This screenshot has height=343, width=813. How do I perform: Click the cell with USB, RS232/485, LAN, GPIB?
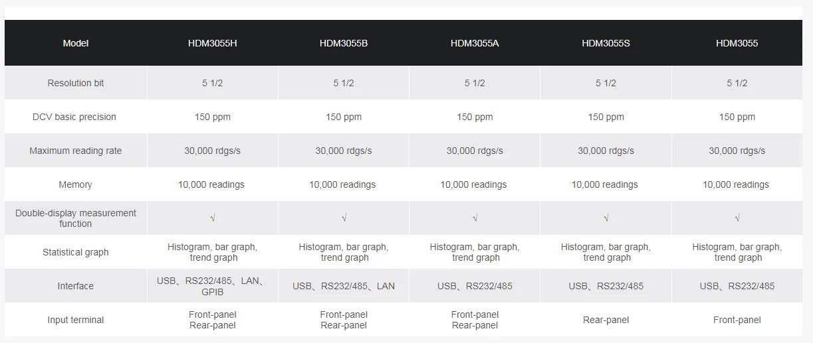tap(213, 286)
